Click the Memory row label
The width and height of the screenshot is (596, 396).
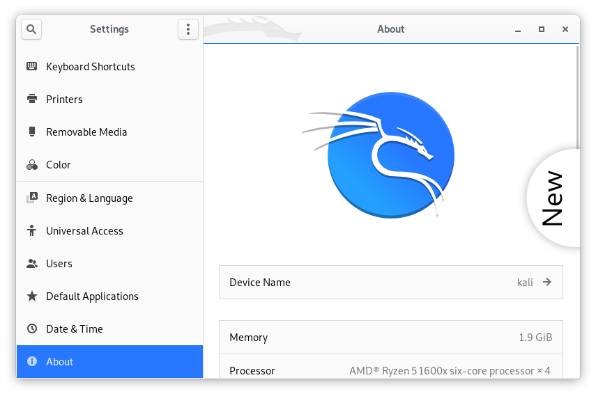tap(249, 338)
